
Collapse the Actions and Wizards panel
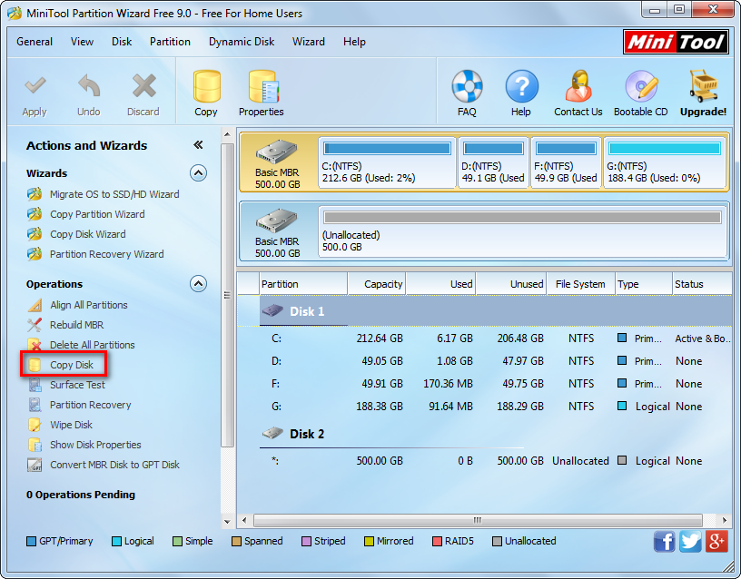point(198,145)
